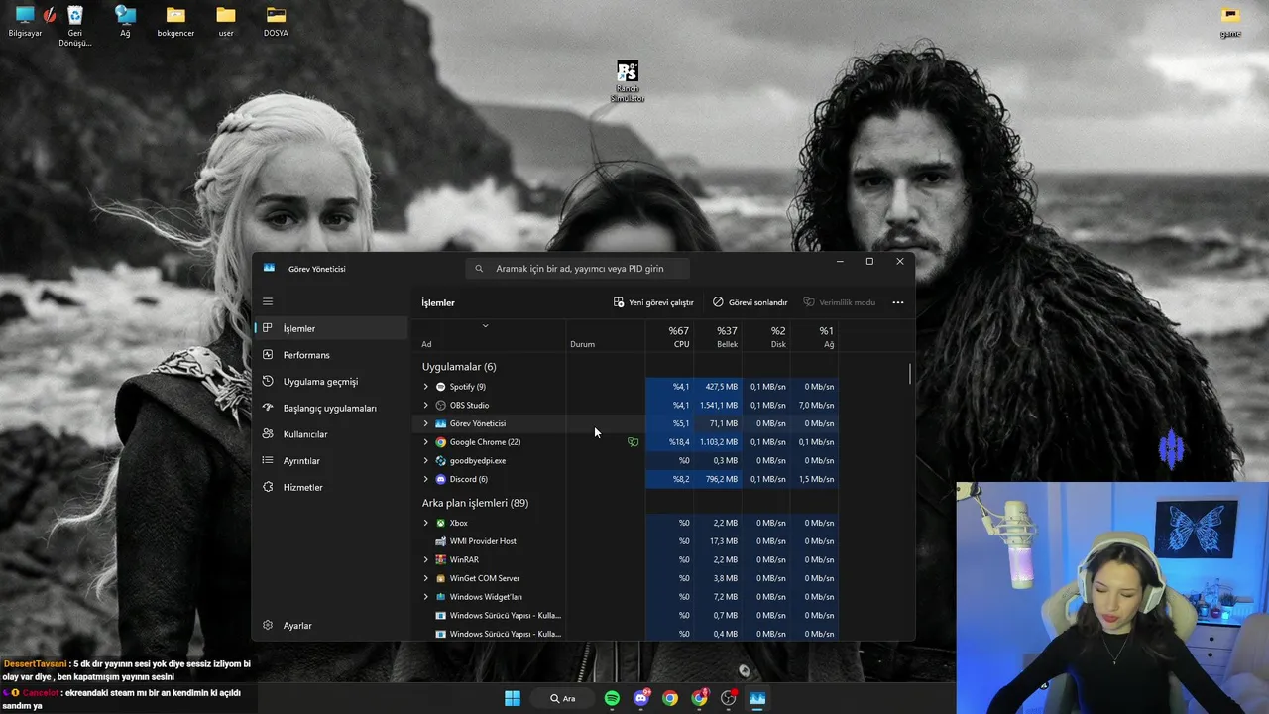
Task: Expand the Discord (6) process group
Action: click(x=426, y=479)
